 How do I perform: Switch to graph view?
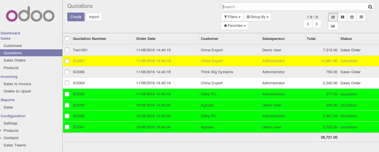(x=333, y=26)
